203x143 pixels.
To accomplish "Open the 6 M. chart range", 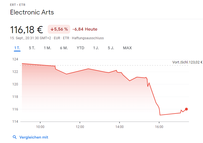I will coord(64,48).
